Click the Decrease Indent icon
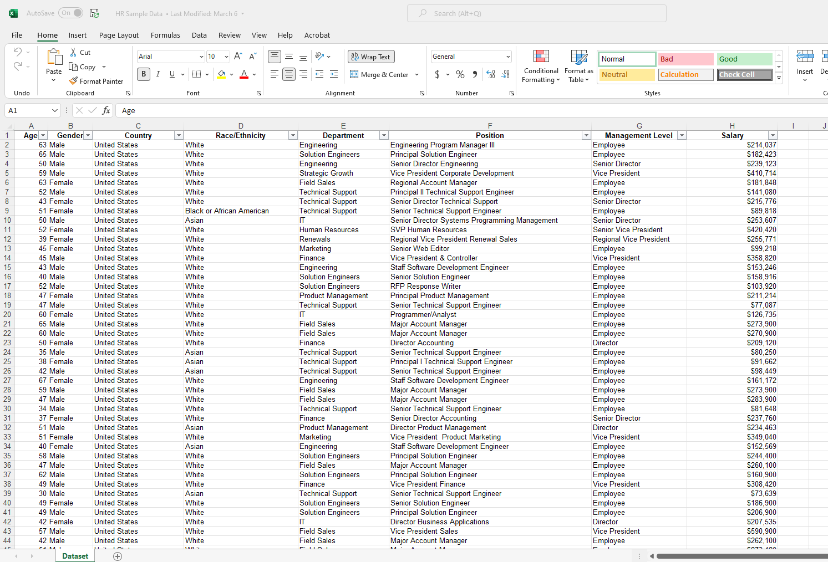This screenshot has width=828, height=562. pyautogui.click(x=319, y=74)
